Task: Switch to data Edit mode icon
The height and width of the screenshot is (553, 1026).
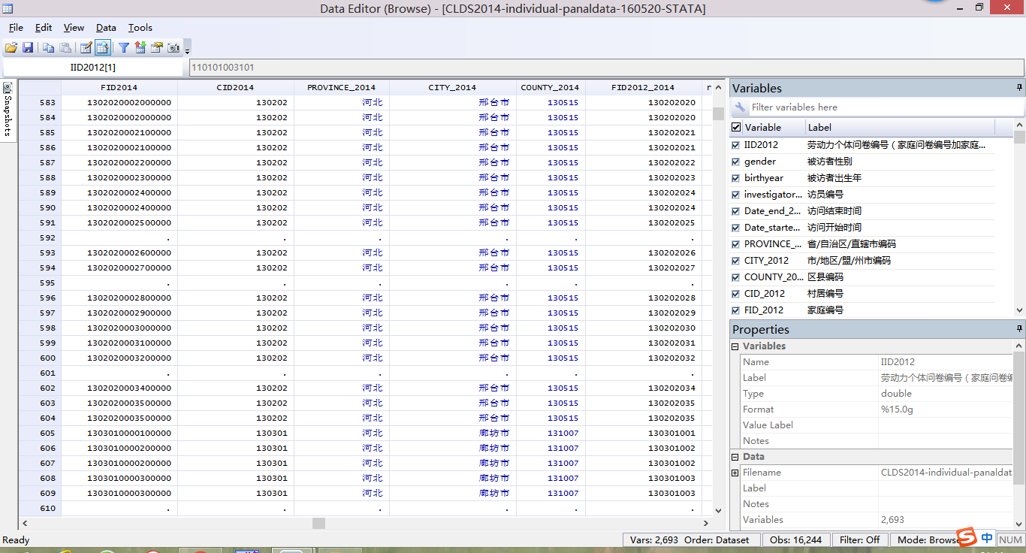Action: (86, 47)
